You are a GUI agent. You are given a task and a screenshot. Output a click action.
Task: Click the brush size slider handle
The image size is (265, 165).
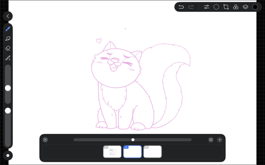(8, 88)
